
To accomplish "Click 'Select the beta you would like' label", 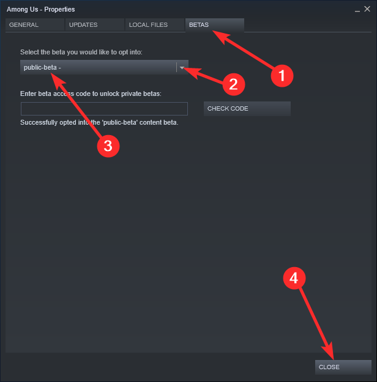I will (81, 53).
